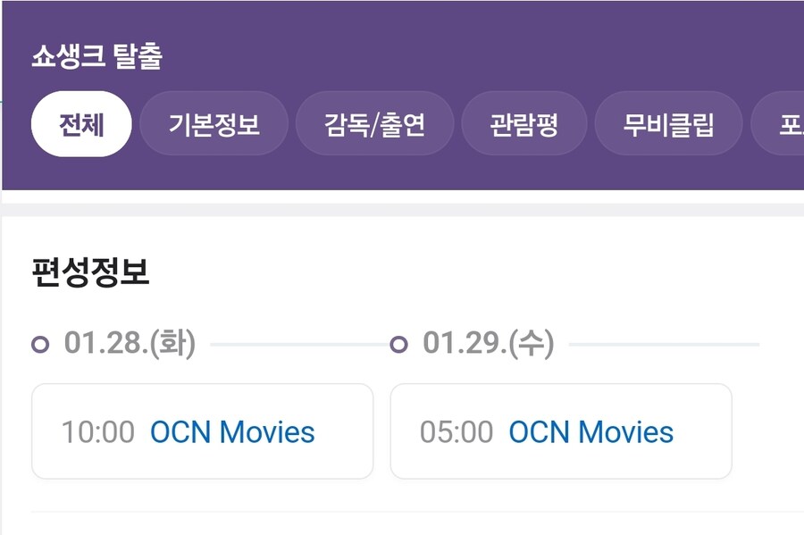804x535 pixels.
Task: Open OCN Movies link for 10:00 showing
Action: (x=235, y=432)
